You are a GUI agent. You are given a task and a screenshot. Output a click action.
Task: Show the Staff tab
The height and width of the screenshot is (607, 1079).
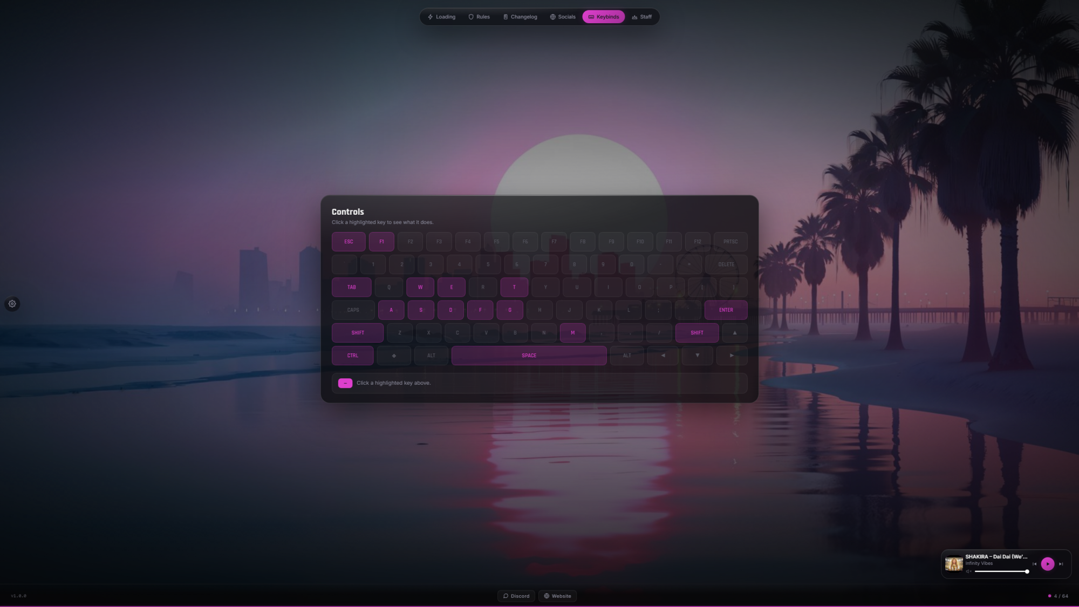point(642,17)
